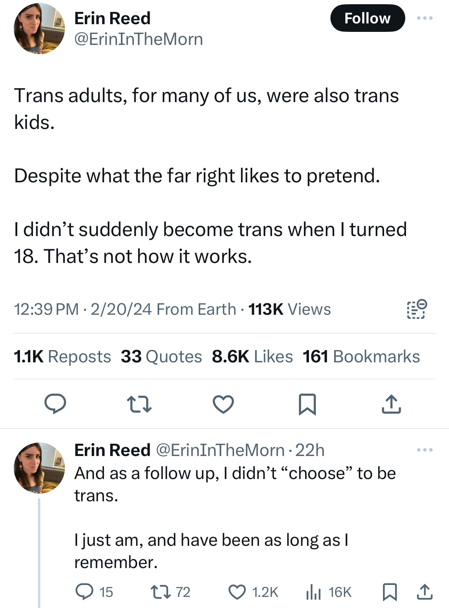
Task: Open the reply tweet's three-dot menu
Action: click(425, 450)
